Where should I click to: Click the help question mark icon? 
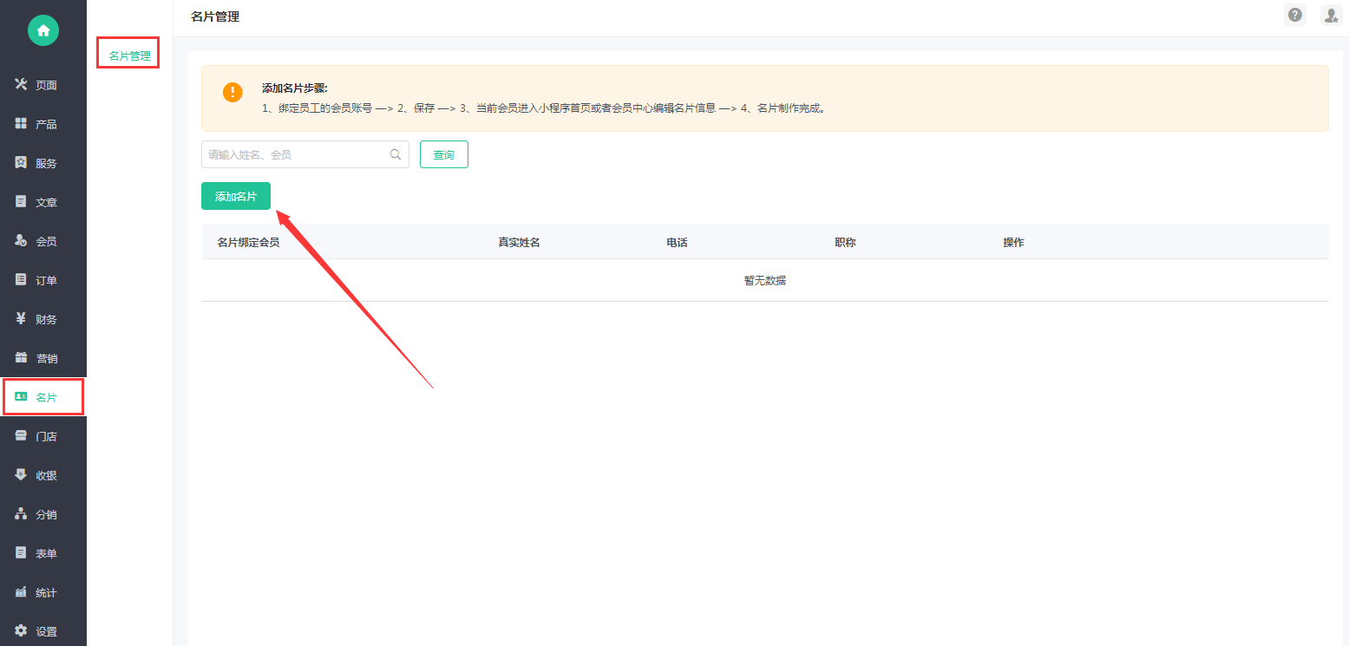1295,15
